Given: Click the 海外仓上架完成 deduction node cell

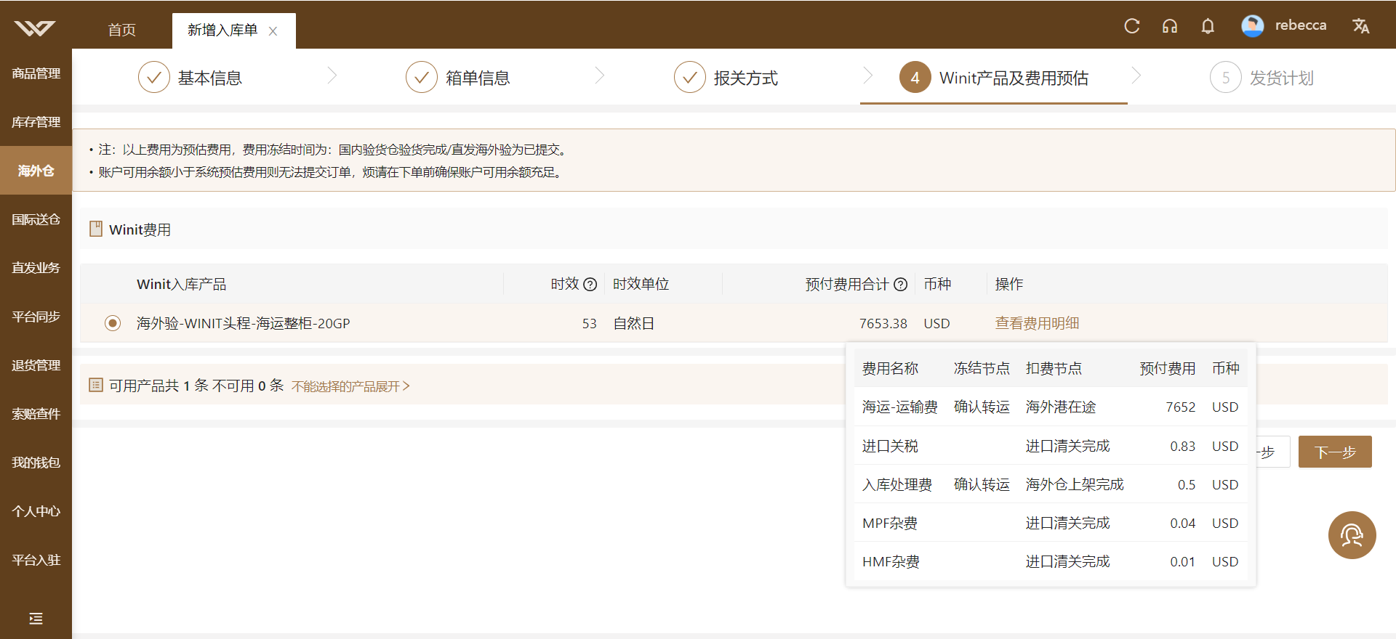Looking at the screenshot, I should pyautogui.click(x=1075, y=484).
